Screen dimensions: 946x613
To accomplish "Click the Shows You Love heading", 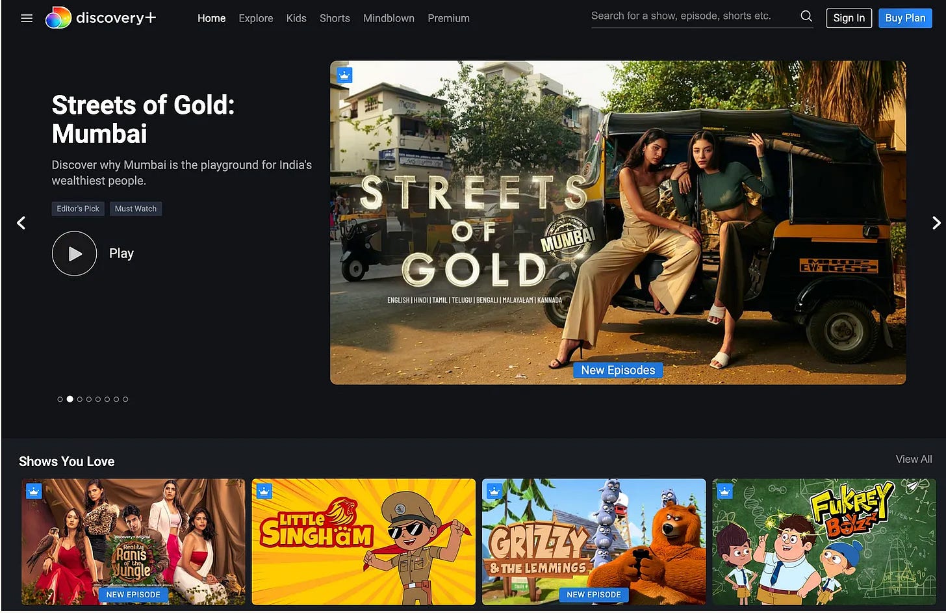I will tap(67, 462).
